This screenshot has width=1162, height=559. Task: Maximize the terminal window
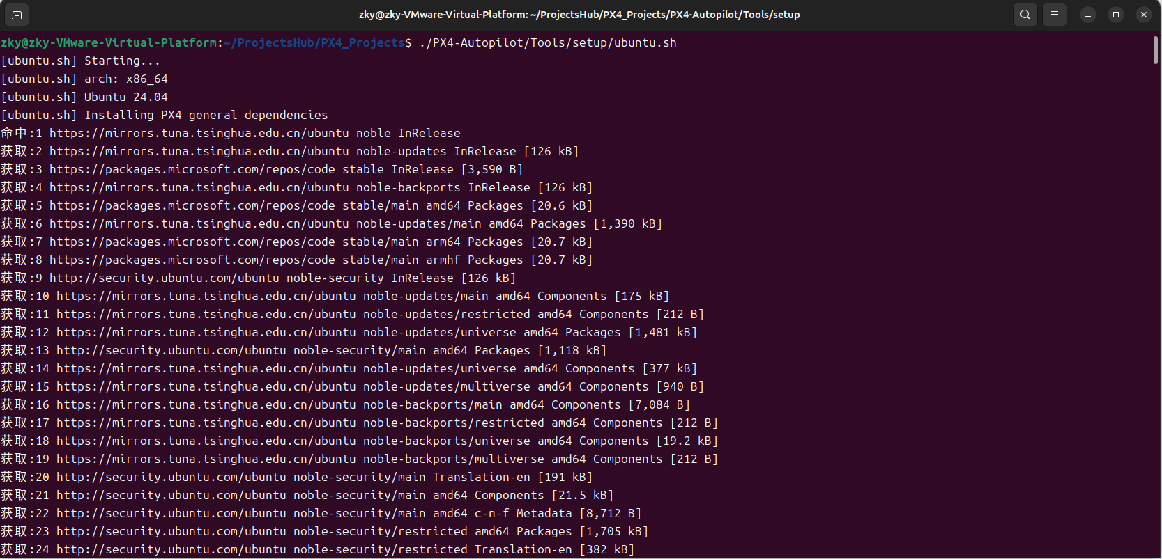[x=1116, y=15]
